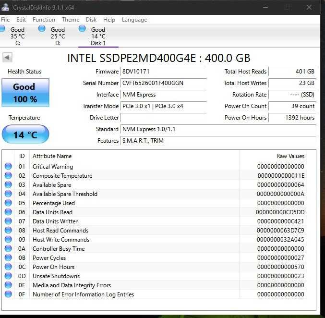Select the Host Write Commands attribute name
325x318 pixels.
pos(61,240)
